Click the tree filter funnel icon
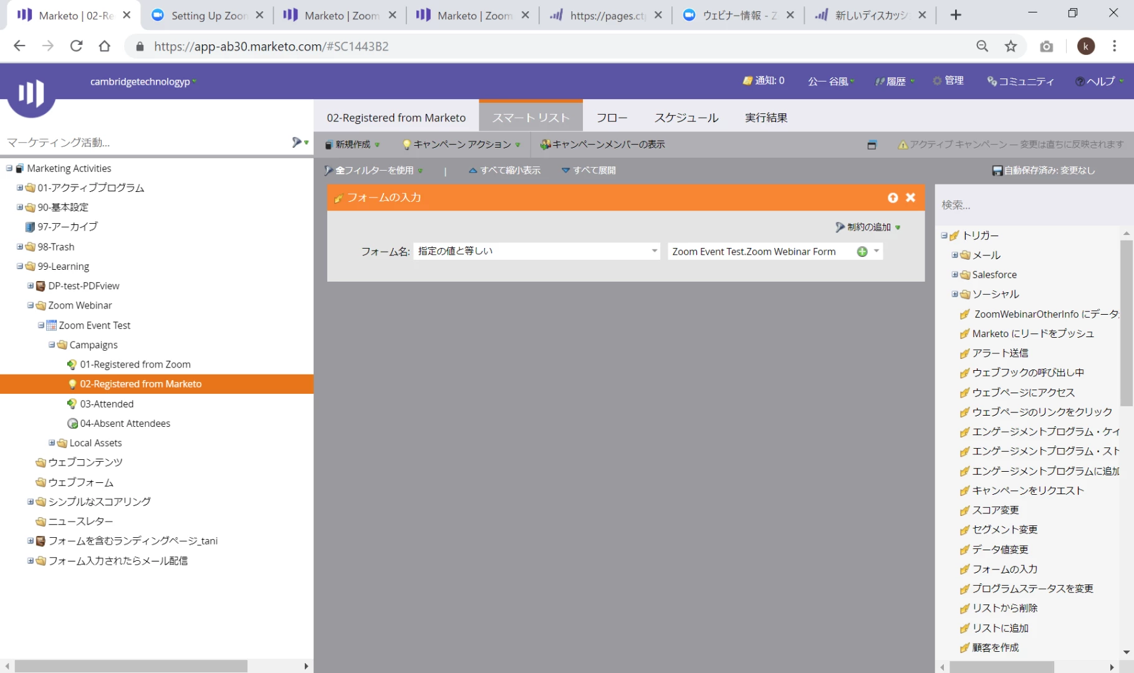This screenshot has height=673, width=1134. pos(297,143)
